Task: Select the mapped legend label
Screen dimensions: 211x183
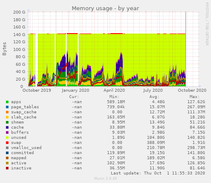Action: coord(19,158)
